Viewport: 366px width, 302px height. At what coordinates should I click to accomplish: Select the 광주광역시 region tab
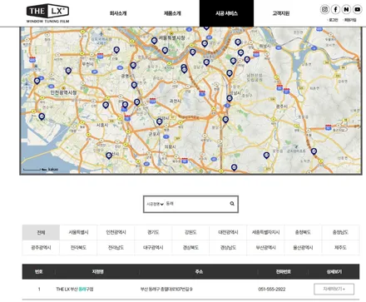tap(41, 247)
